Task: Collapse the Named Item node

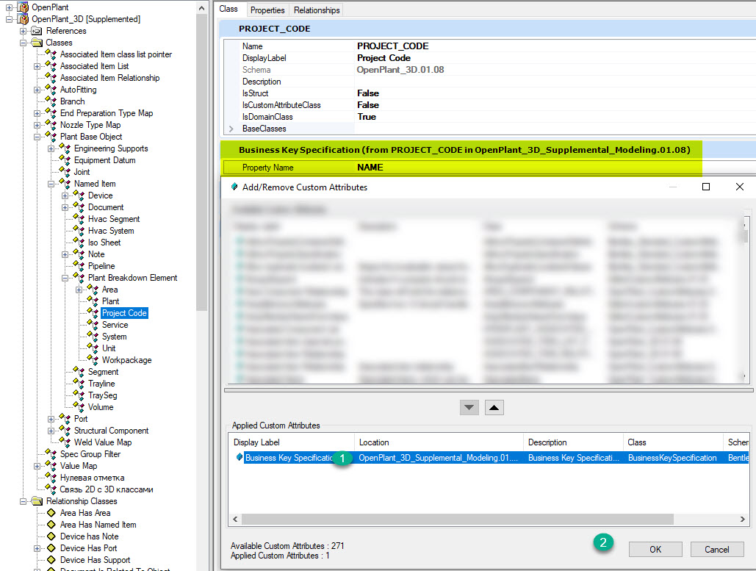Action: coord(51,184)
